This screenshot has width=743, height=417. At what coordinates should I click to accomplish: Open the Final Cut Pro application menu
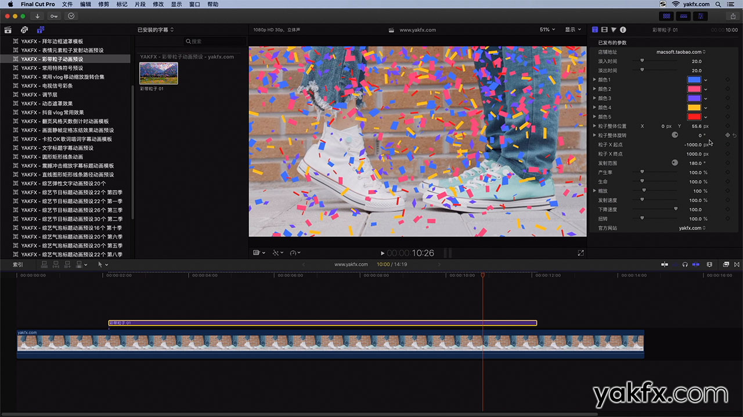[38, 4]
